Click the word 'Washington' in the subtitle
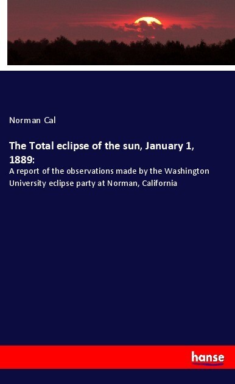The width and height of the screenshot is (235, 384). click(x=187, y=171)
